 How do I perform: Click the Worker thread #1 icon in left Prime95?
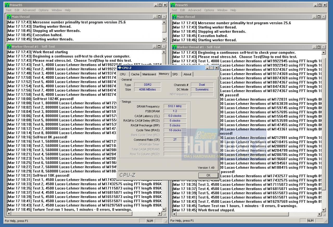9,46
